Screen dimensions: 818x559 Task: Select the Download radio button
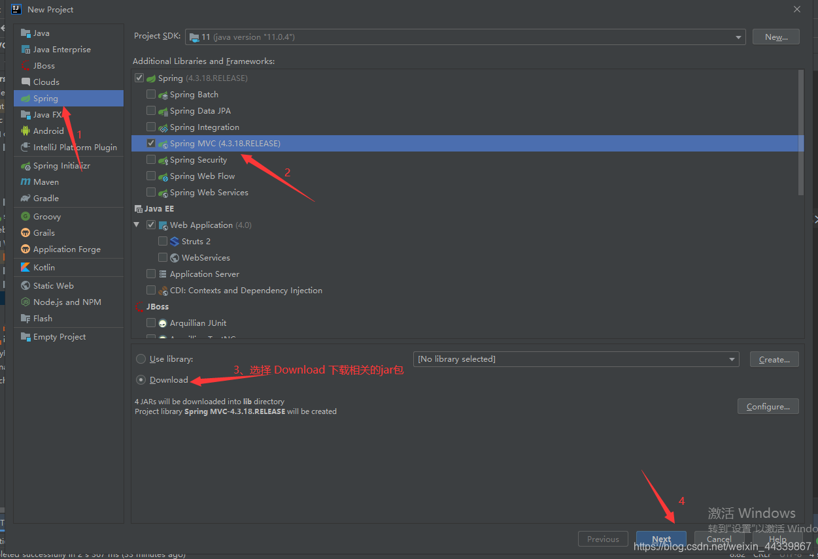141,379
